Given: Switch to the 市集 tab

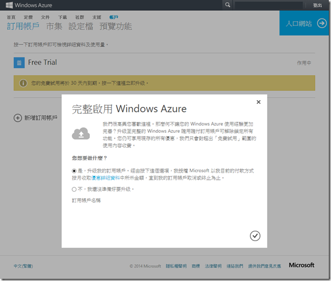Looking at the screenshot, I should (x=54, y=26).
